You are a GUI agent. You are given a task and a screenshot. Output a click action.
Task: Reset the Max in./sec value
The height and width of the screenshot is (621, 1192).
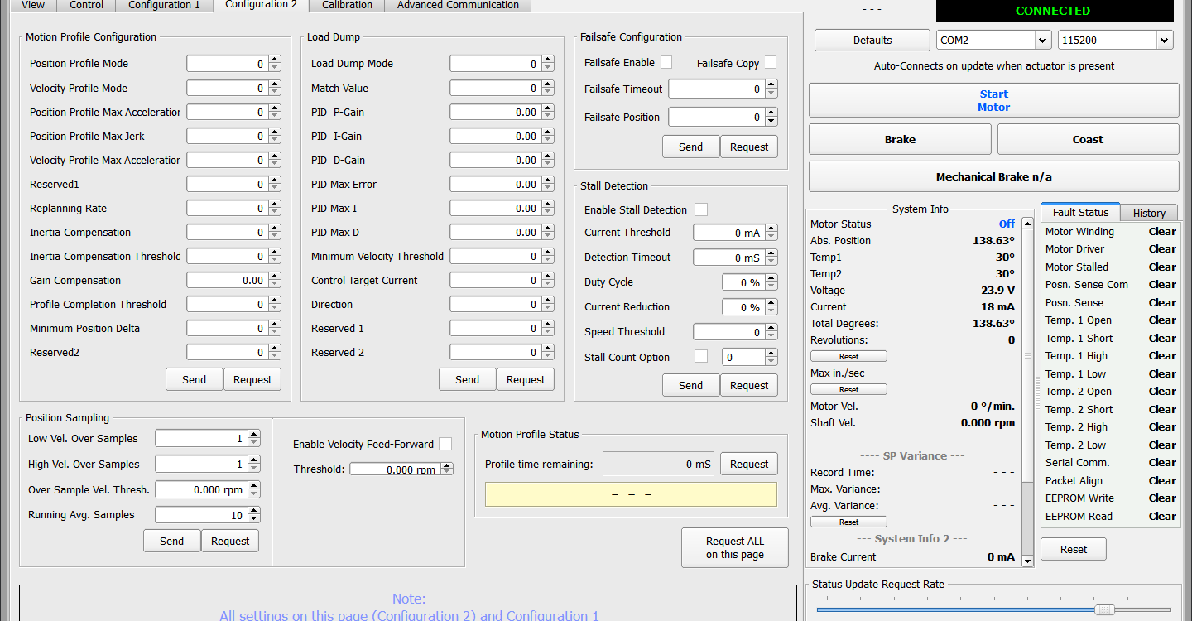click(x=848, y=389)
